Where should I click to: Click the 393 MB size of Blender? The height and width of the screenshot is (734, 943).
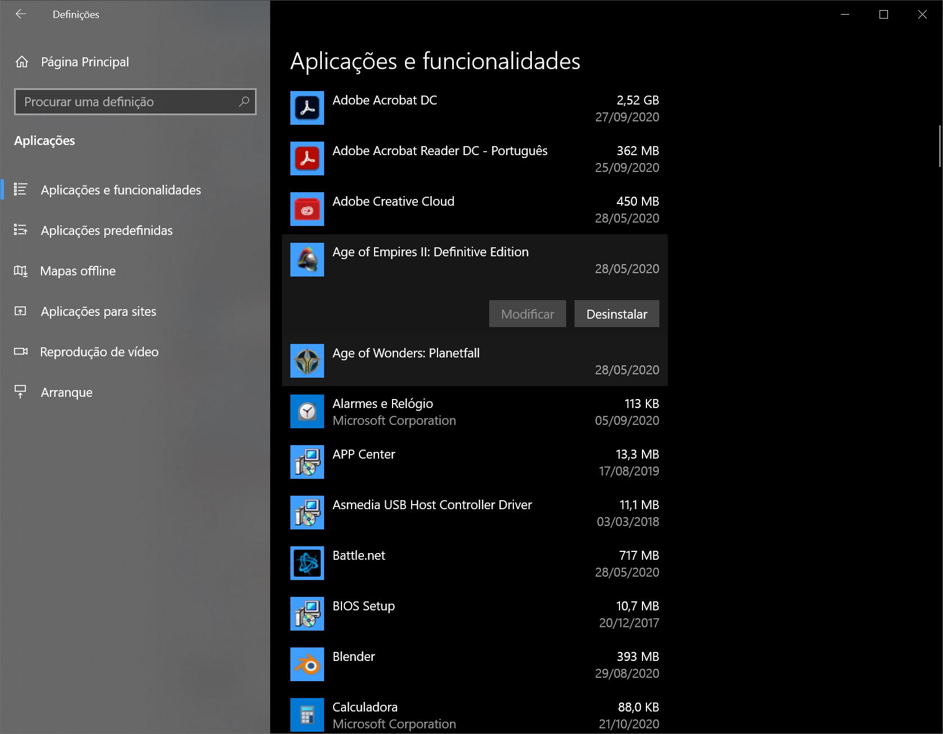pyautogui.click(x=637, y=656)
